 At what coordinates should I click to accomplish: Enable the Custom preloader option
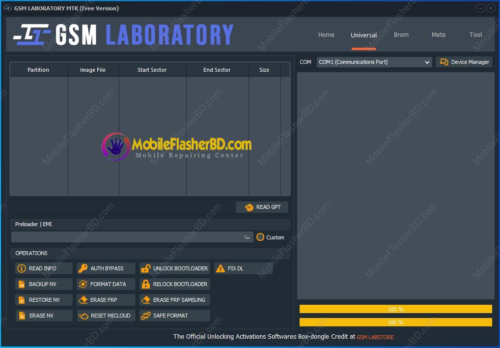click(x=260, y=237)
